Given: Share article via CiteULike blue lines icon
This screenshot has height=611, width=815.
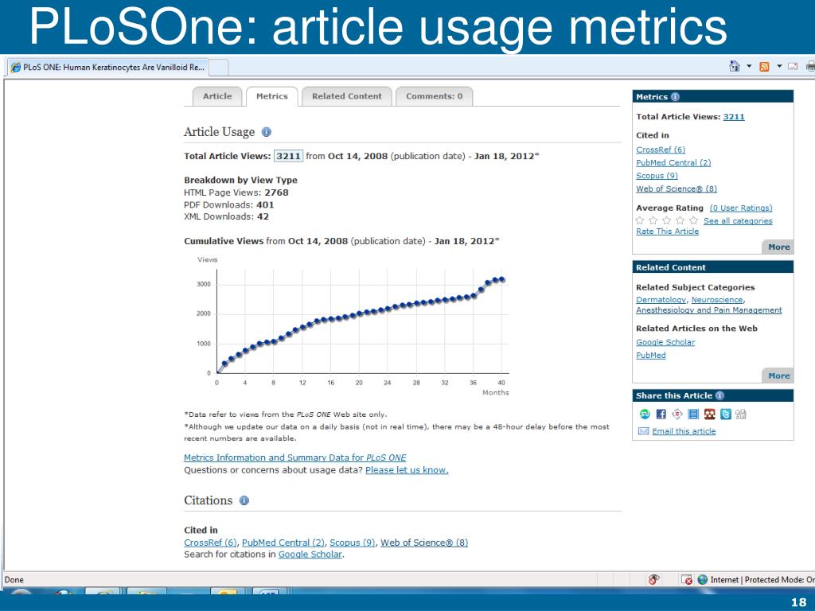Looking at the screenshot, I should pos(693,414).
